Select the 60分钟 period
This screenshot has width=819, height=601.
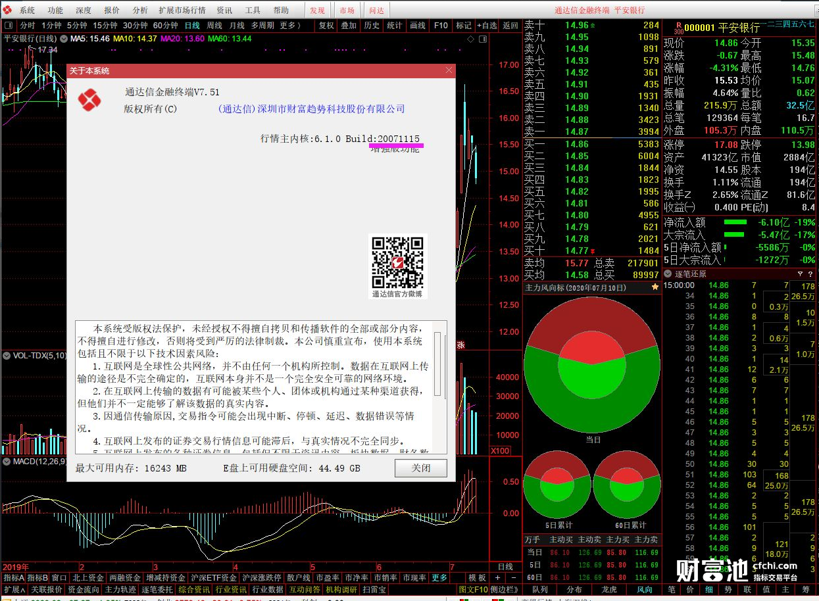coord(166,26)
